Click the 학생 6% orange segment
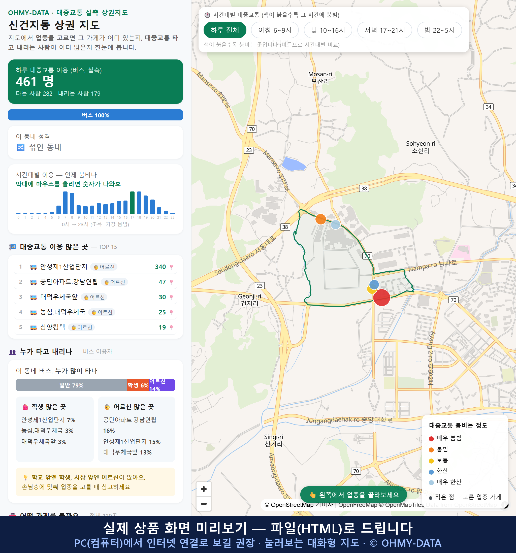Image resolution: width=516 pixels, height=553 pixels. tap(138, 385)
